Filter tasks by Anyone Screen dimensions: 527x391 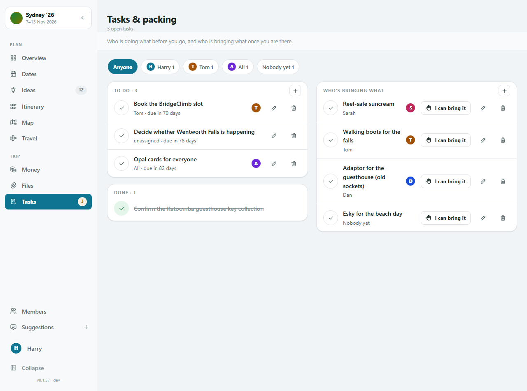click(123, 67)
